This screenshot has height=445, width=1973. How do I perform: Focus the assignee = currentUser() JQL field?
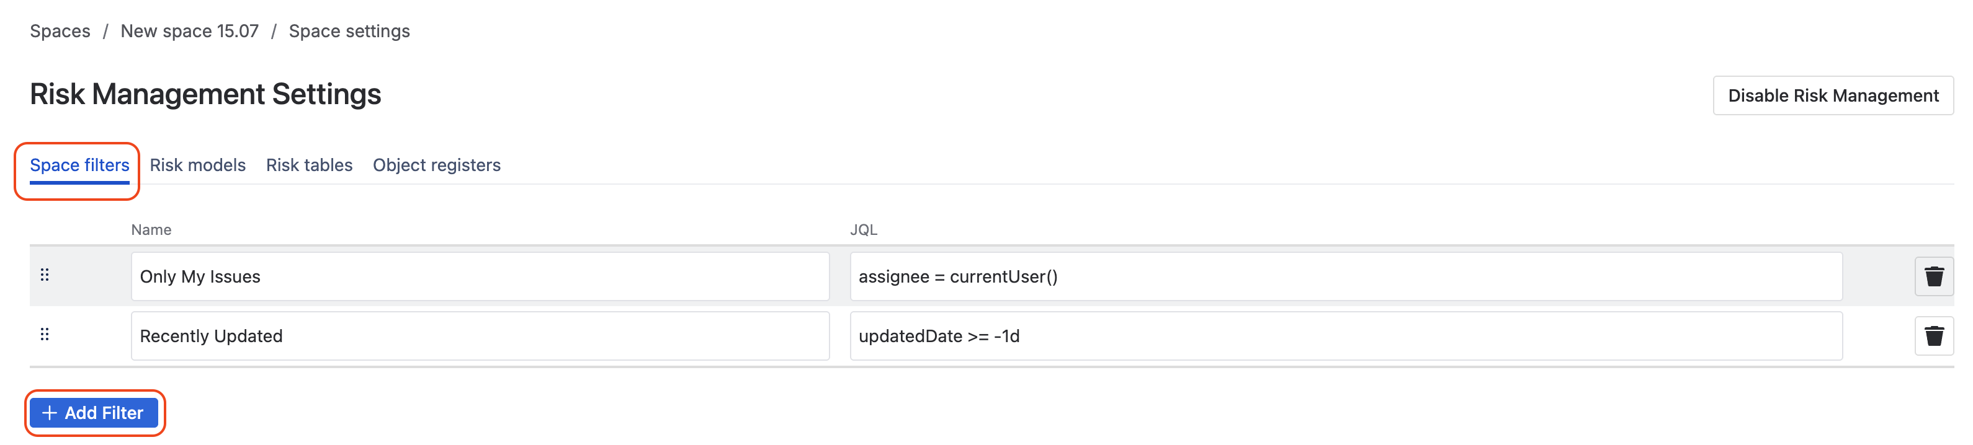click(x=1346, y=277)
